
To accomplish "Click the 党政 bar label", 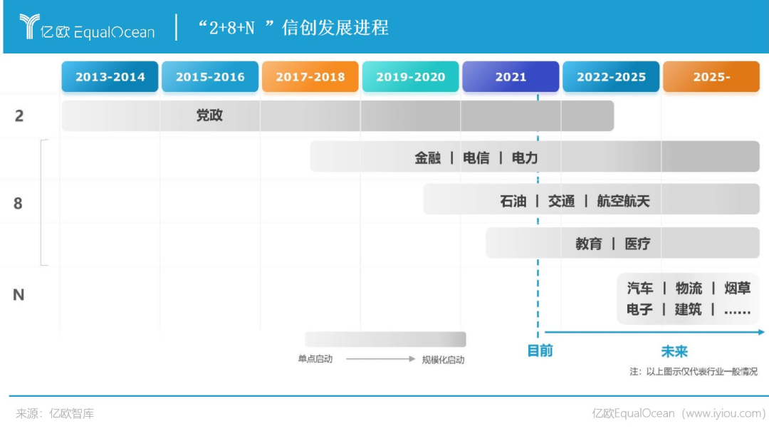I will [209, 115].
